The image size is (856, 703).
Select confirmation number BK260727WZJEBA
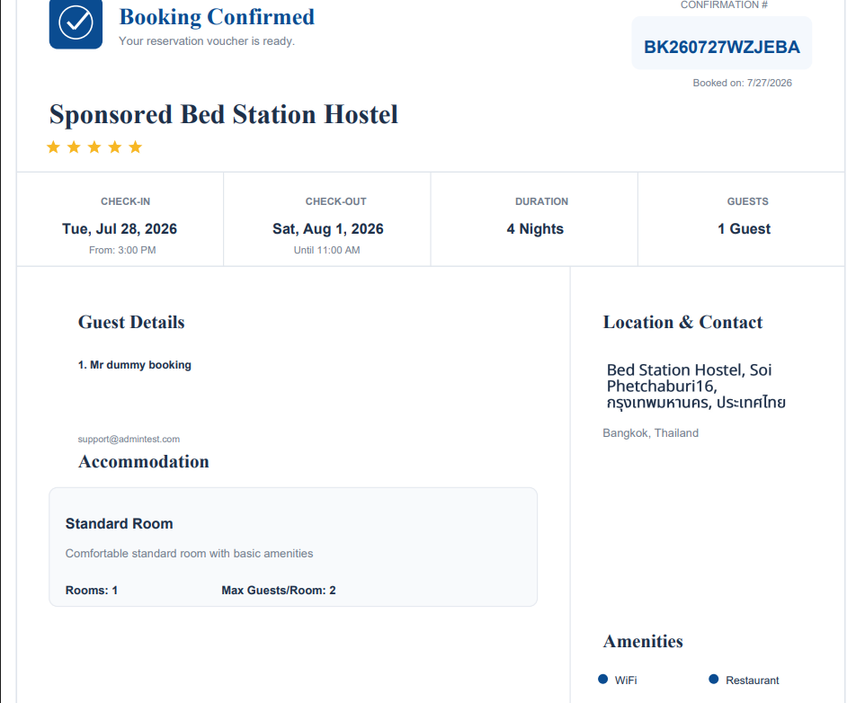click(x=722, y=47)
